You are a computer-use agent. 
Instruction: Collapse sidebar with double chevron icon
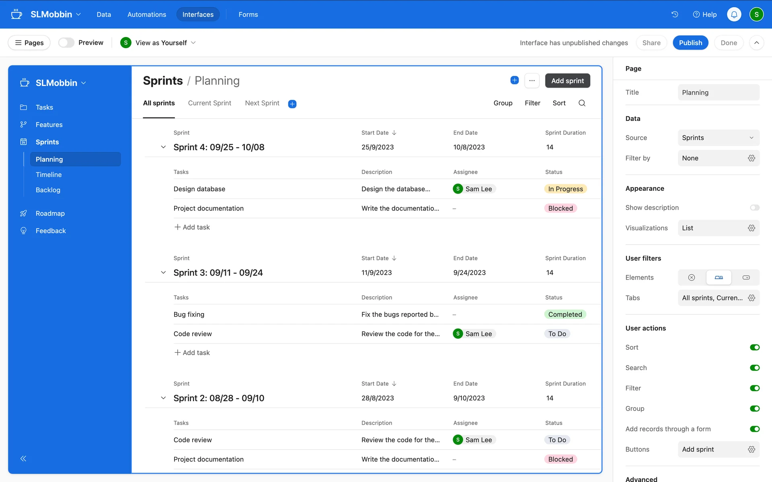(x=23, y=459)
